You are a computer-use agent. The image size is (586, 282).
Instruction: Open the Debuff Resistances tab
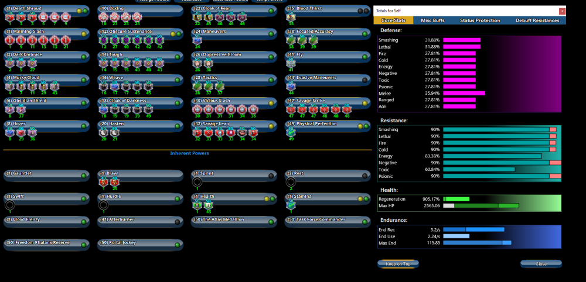[x=537, y=20]
